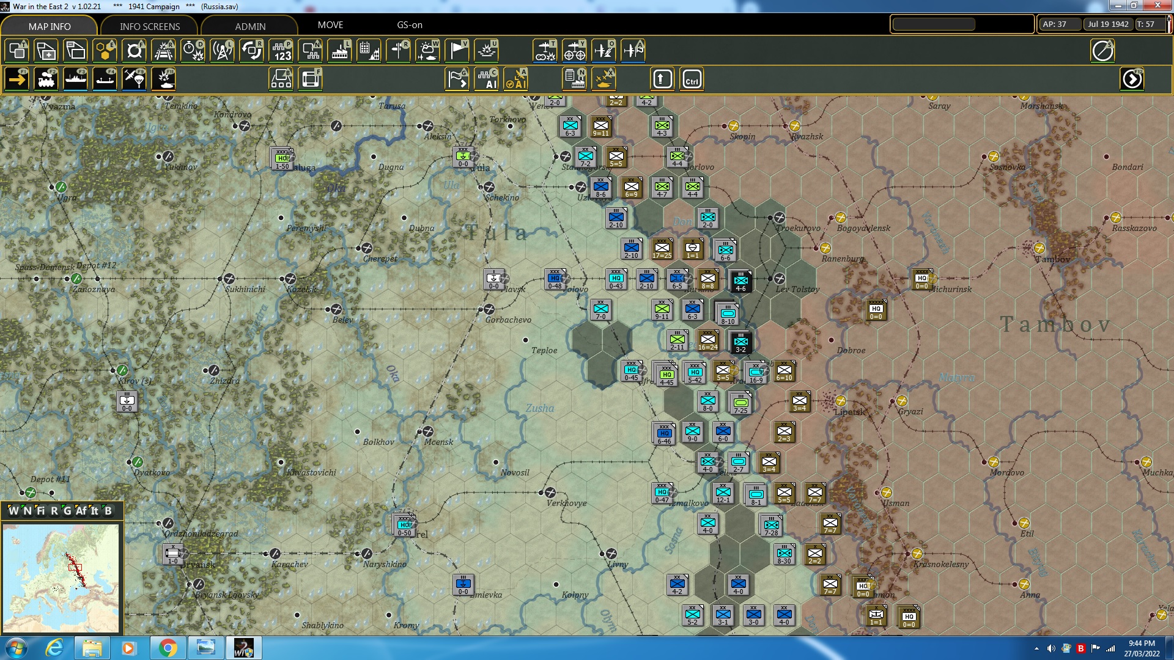This screenshot has width=1174, height=660.
Task: Click the Europe minimap overview
Action: (x=61, y=578)
